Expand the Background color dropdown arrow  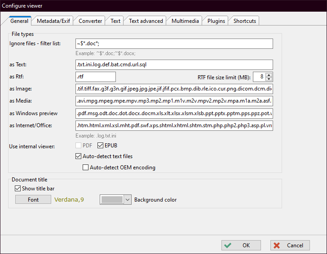tap(127, 200)
